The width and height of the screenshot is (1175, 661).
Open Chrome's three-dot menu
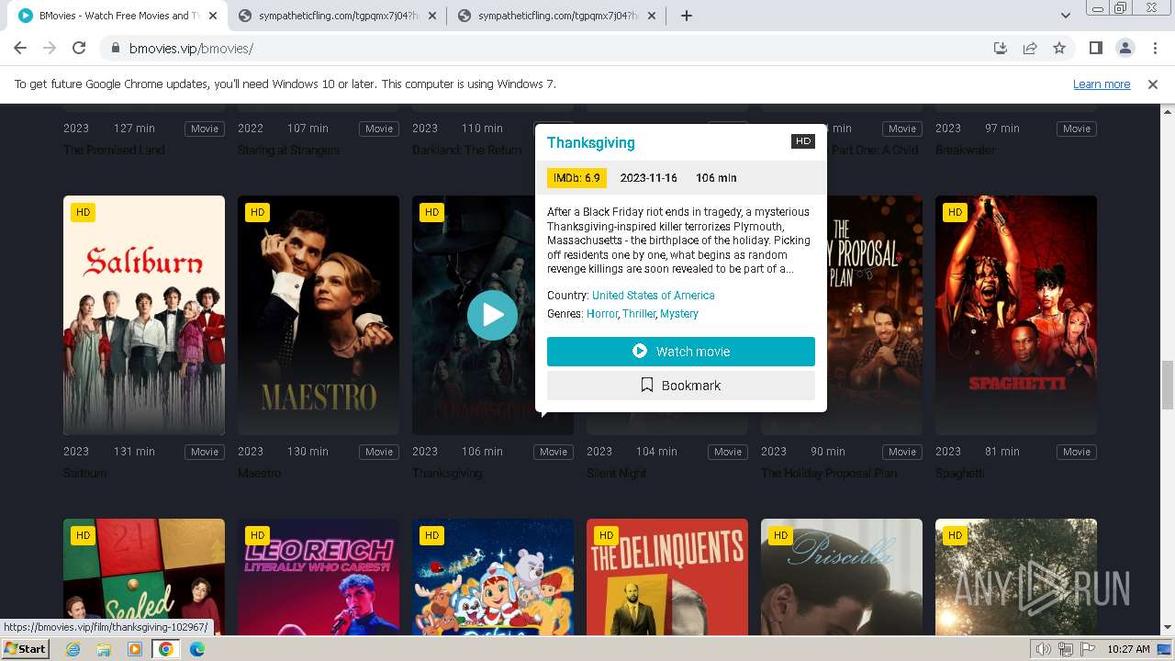(1155, 49)
